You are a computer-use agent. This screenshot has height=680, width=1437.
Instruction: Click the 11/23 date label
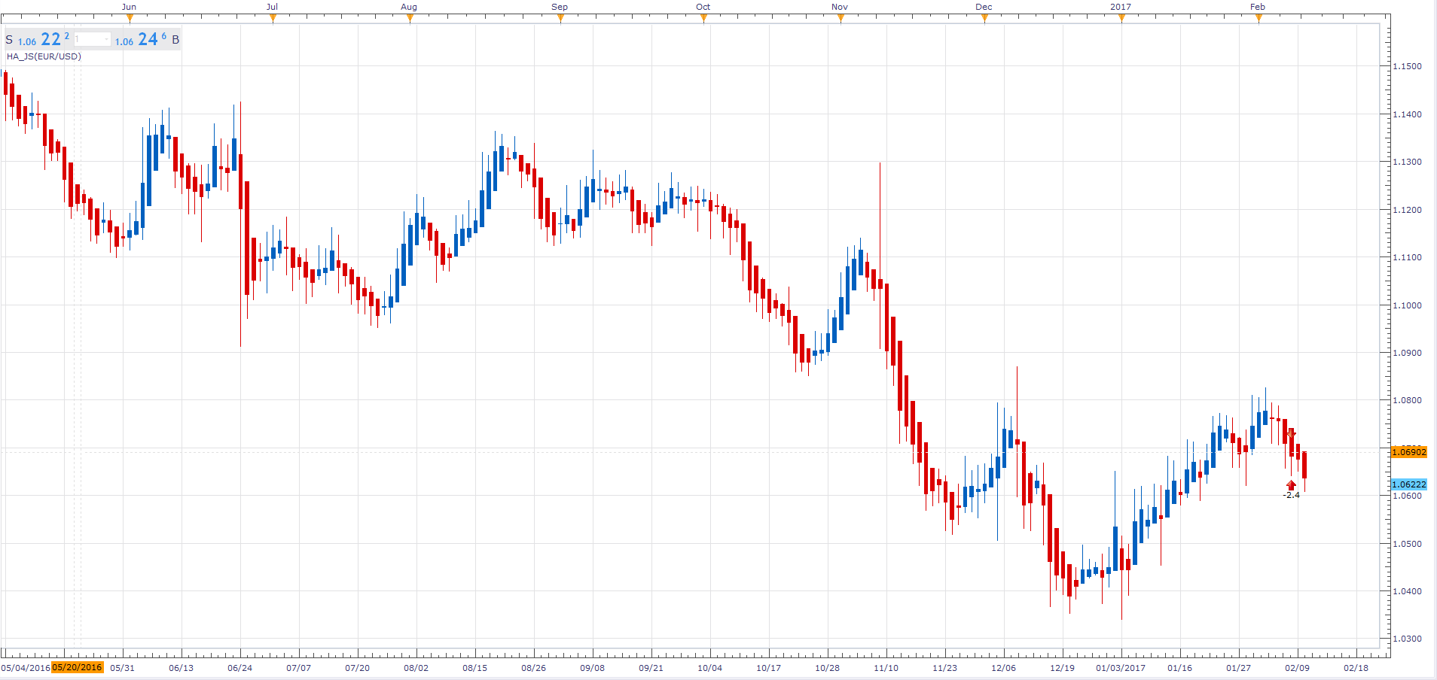945,668
